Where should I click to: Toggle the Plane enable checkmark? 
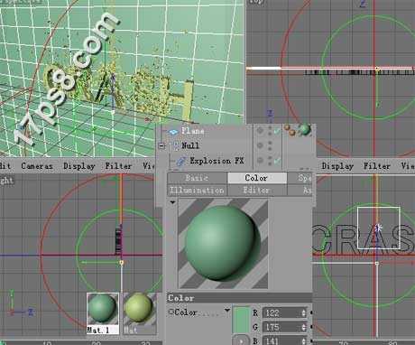[277, 131]
